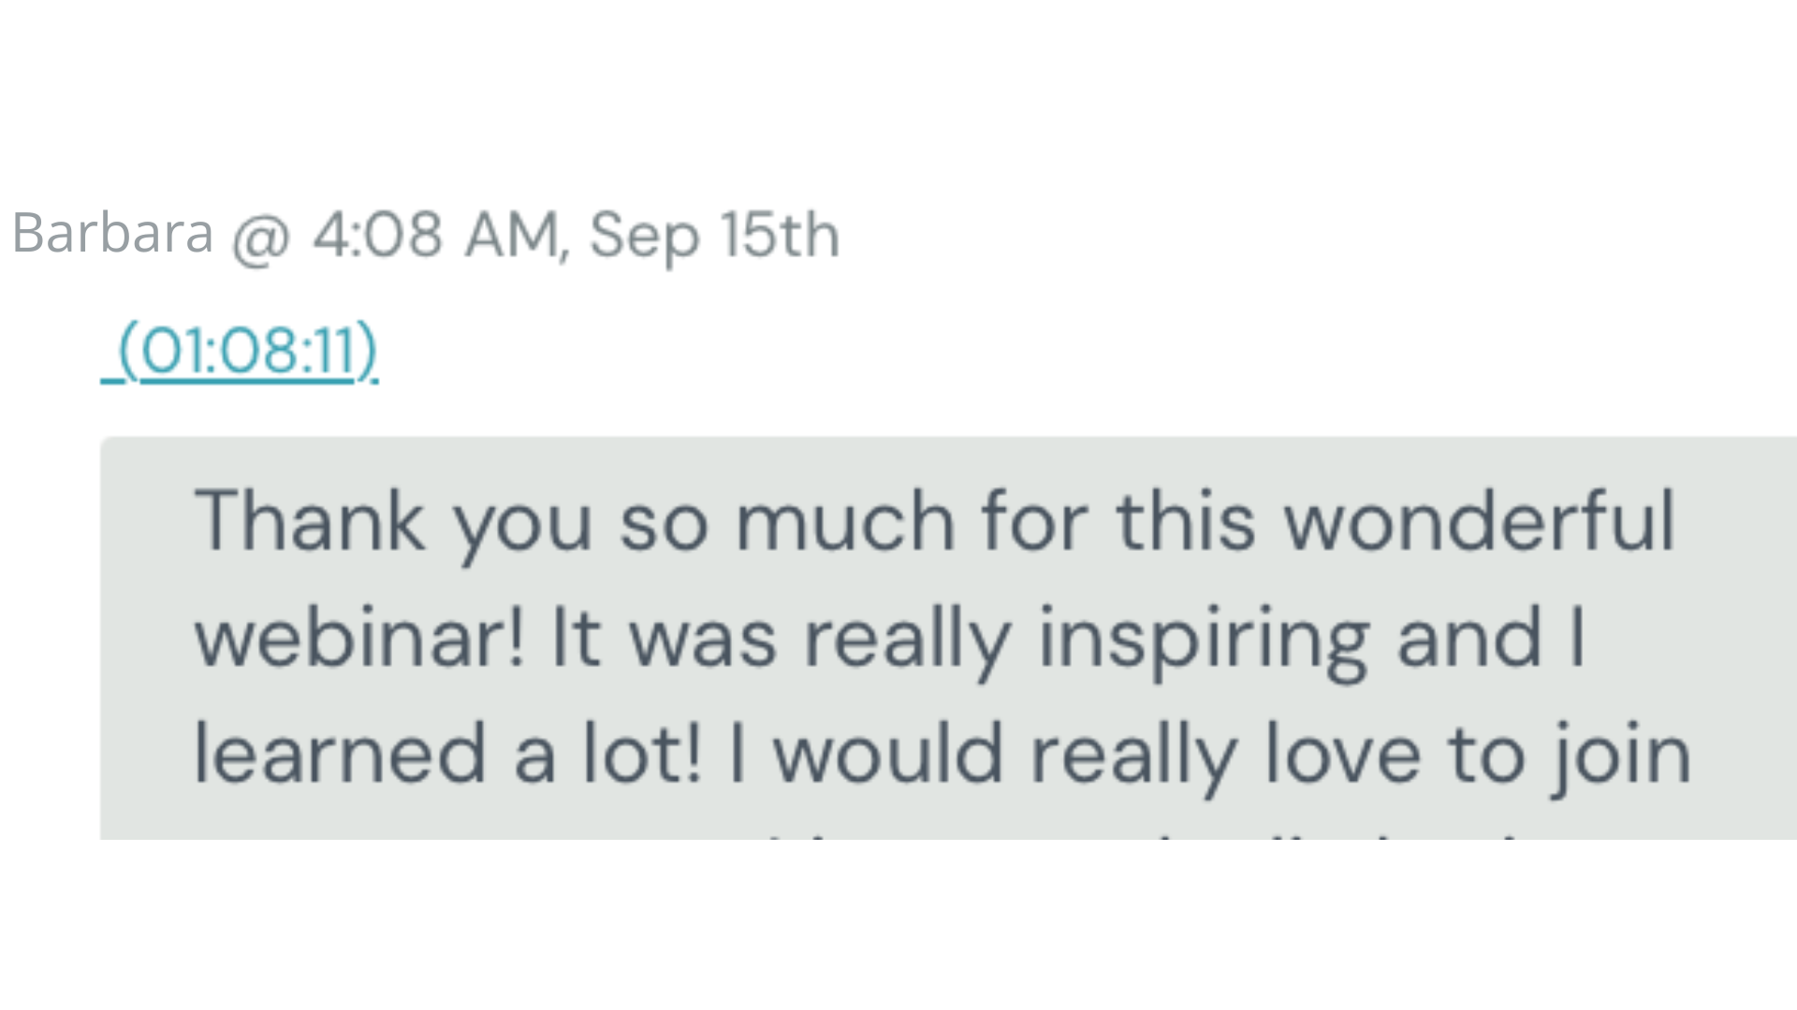Click the second "really" before love
Image resolution: width=1797 pixels, height=1010 pixels.
(1133, 755)
